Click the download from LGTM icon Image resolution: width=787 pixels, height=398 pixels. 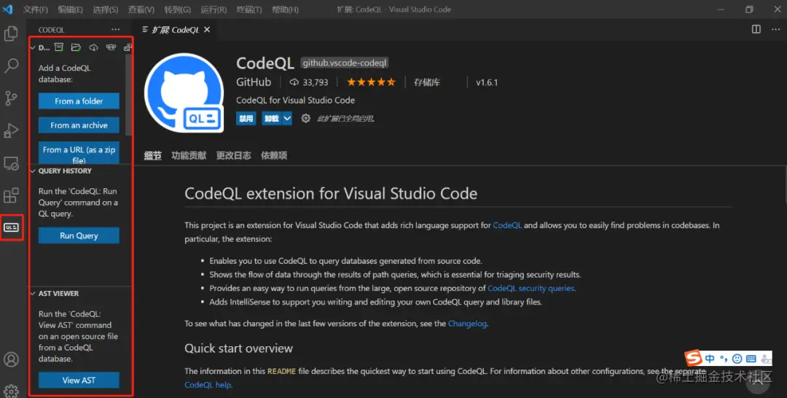[111, 47]
